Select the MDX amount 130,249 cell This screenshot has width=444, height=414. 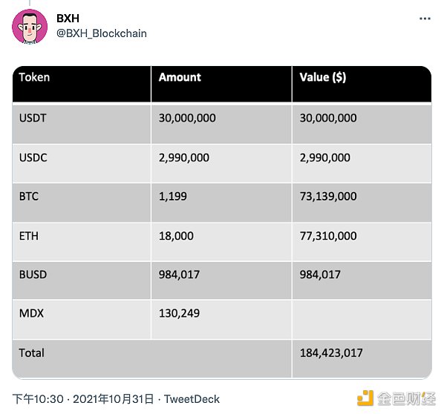click(x=221, y=320)
